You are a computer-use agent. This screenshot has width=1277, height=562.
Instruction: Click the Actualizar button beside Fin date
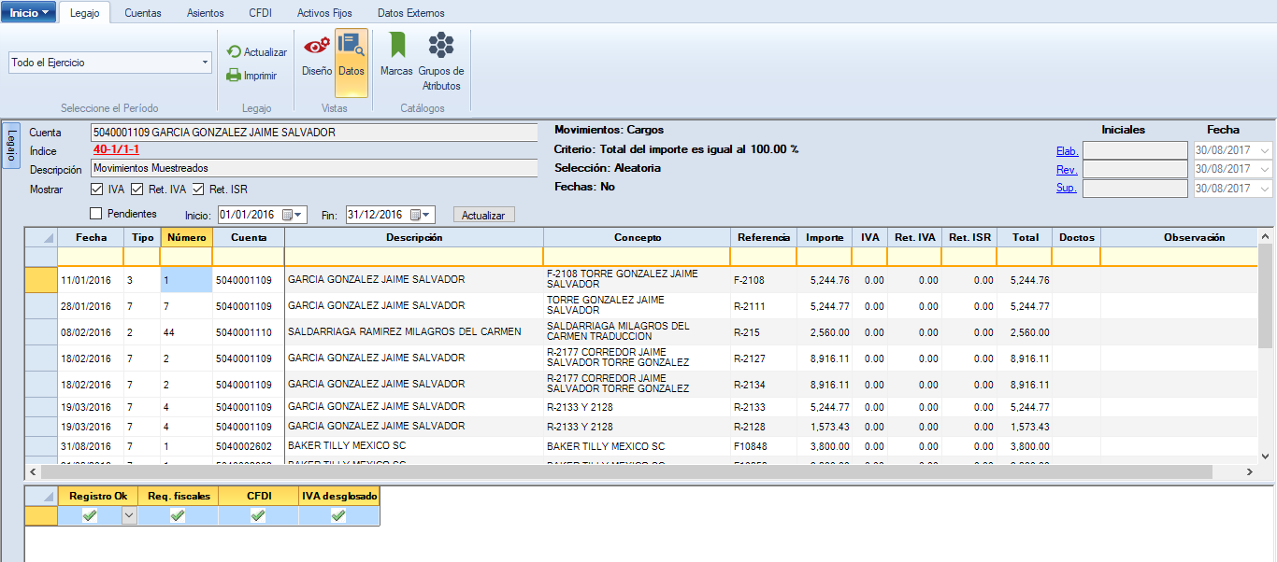[x=483, y=215]
